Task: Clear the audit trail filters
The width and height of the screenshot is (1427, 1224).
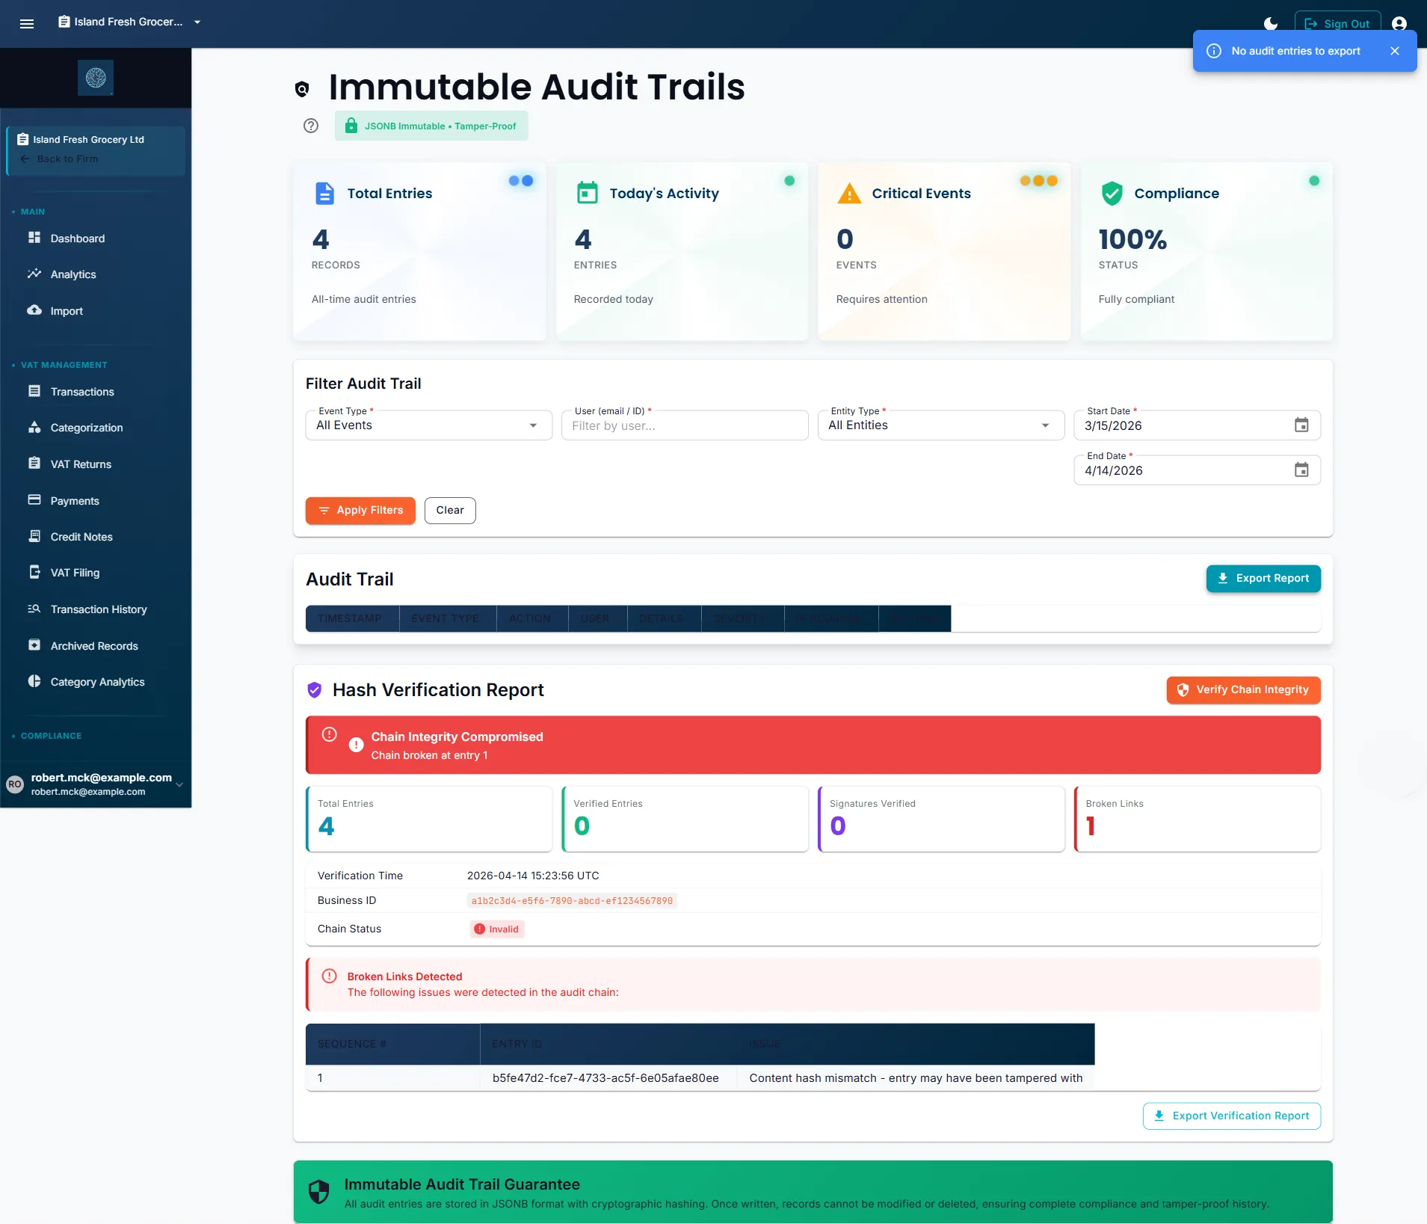Action: [x=450, y=511]
